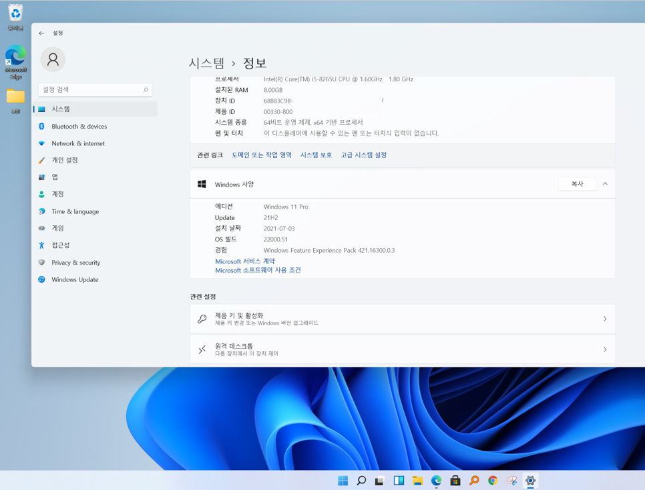Screen dimensions: 645x490
Task: Select the Feature Experience Pack version text
Action: [x=329, y=250]
